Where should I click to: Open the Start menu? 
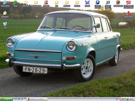6,99
